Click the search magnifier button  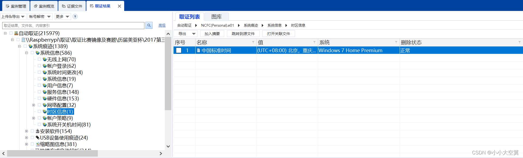pos(149,25)
